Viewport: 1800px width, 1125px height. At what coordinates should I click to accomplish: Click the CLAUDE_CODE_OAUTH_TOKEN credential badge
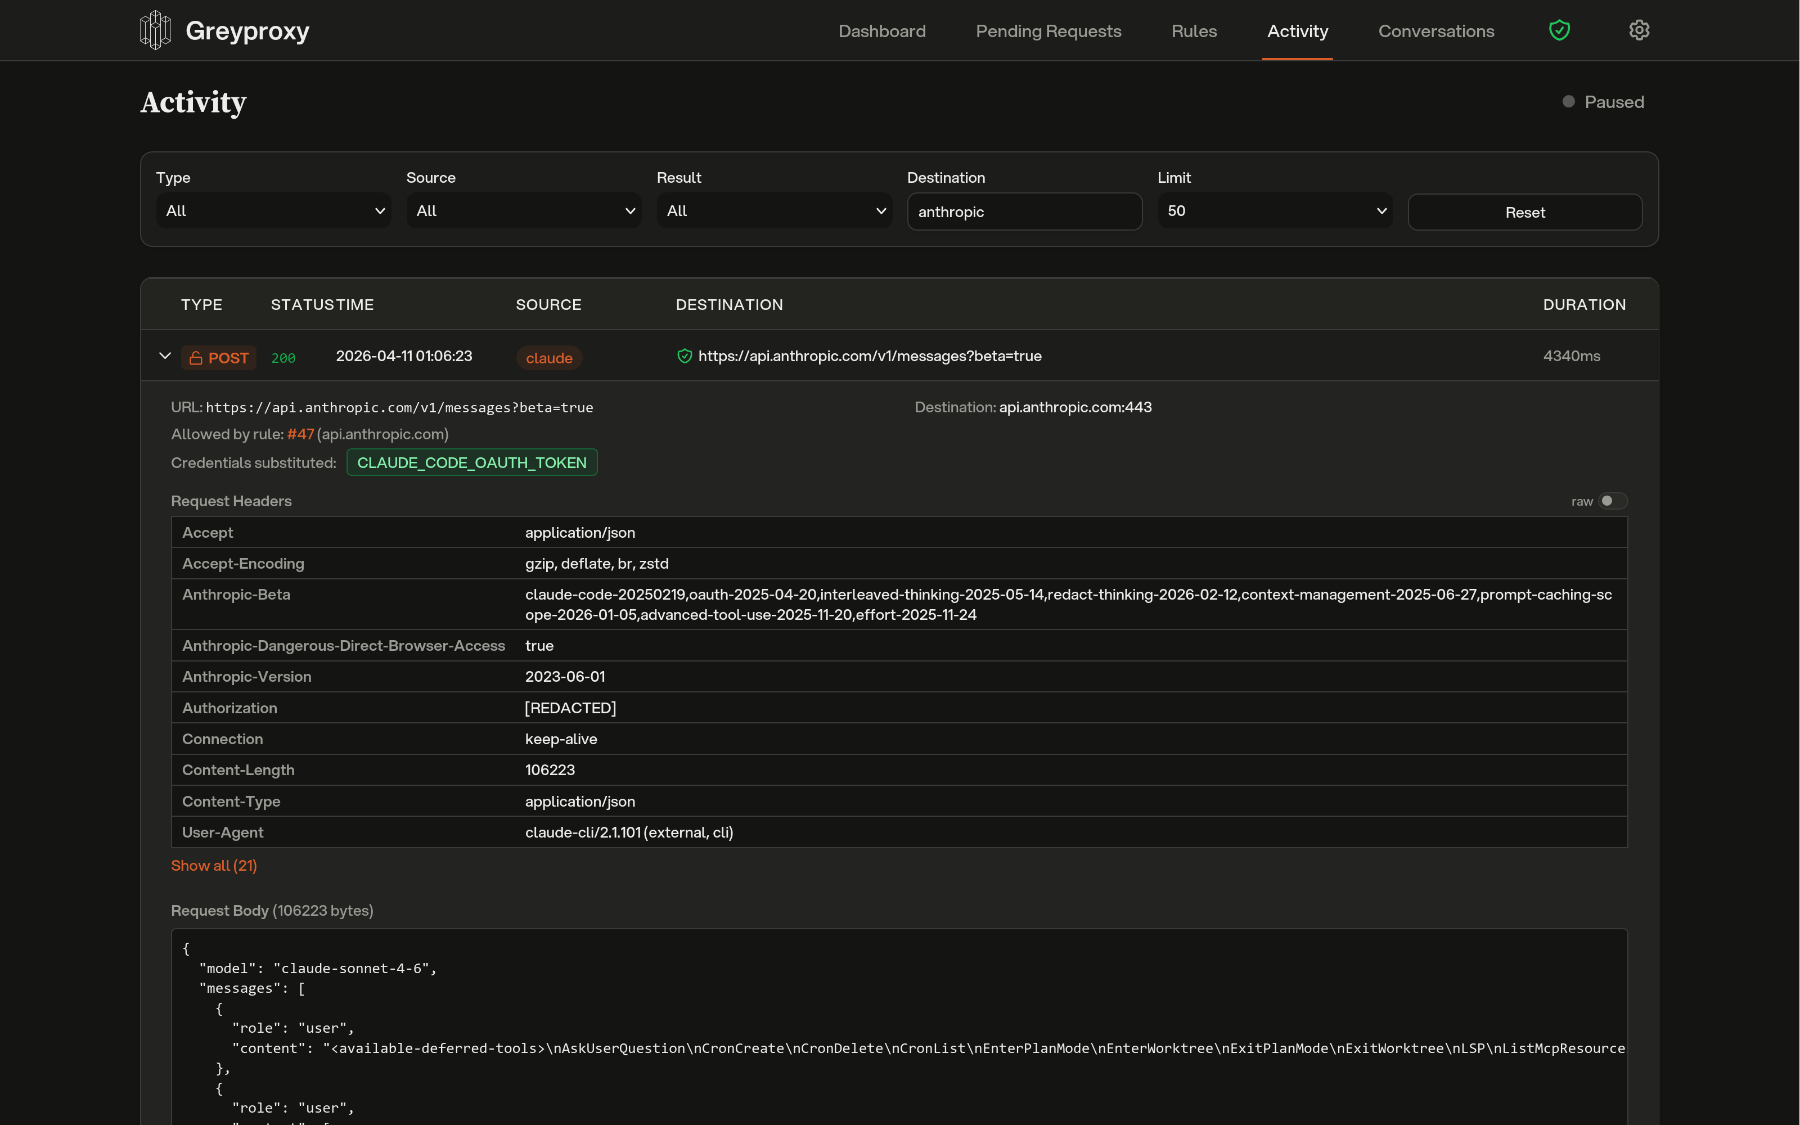pos(472,462)
